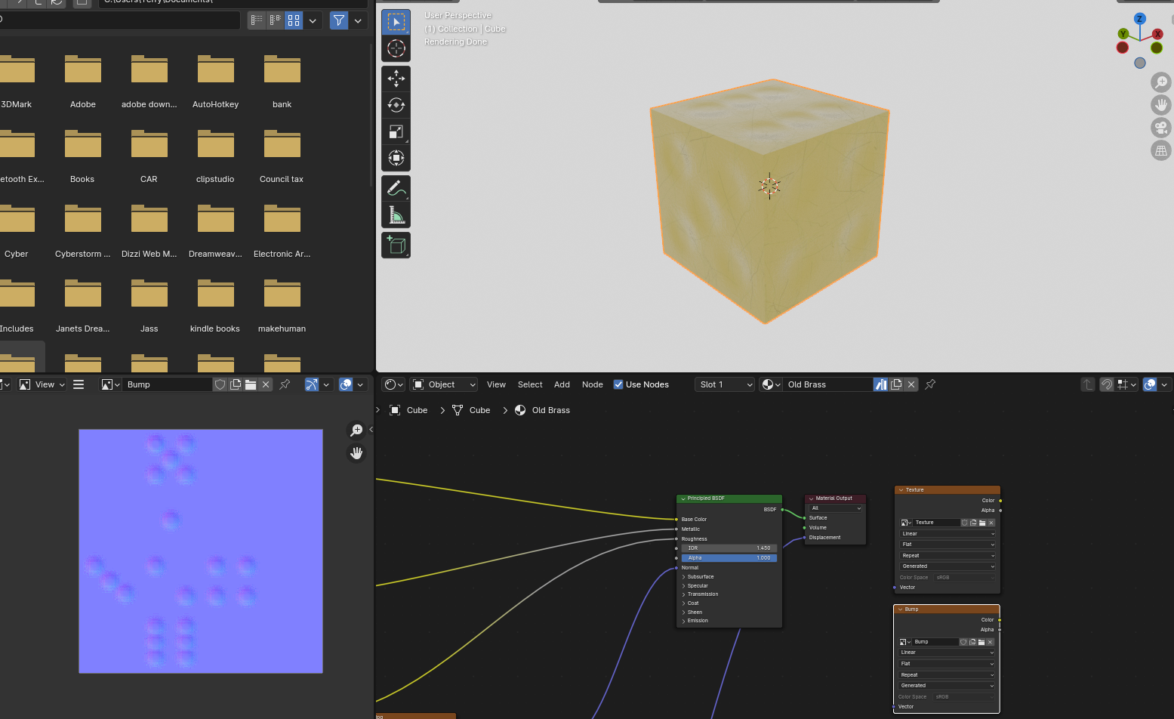Click pan hand icon in image editor

(x=356, y=452)
